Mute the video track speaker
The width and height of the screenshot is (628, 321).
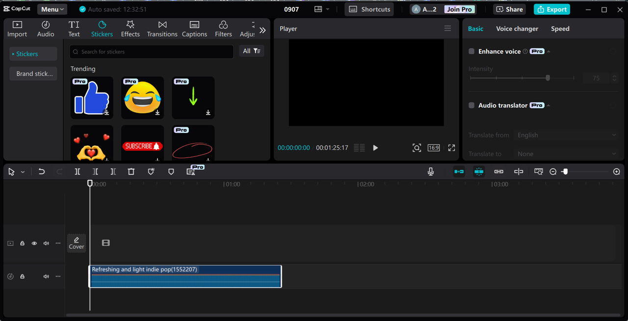tap(46, 243)
